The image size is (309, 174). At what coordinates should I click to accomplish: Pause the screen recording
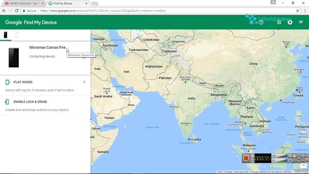[252, 160]
